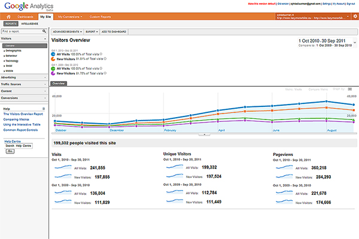Click the search magnifier in Find a report
The height and width of the screenshot is (239, 359).
click(x=44, y=31)
